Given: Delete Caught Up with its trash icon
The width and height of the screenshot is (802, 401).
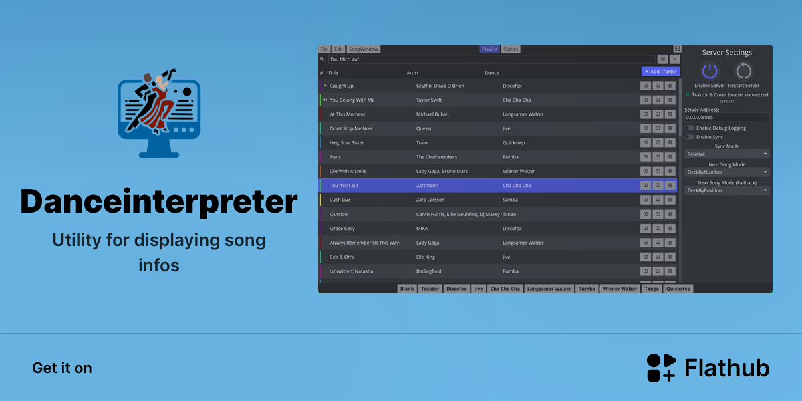Looking at the screenshot, I should click(670, 86).
